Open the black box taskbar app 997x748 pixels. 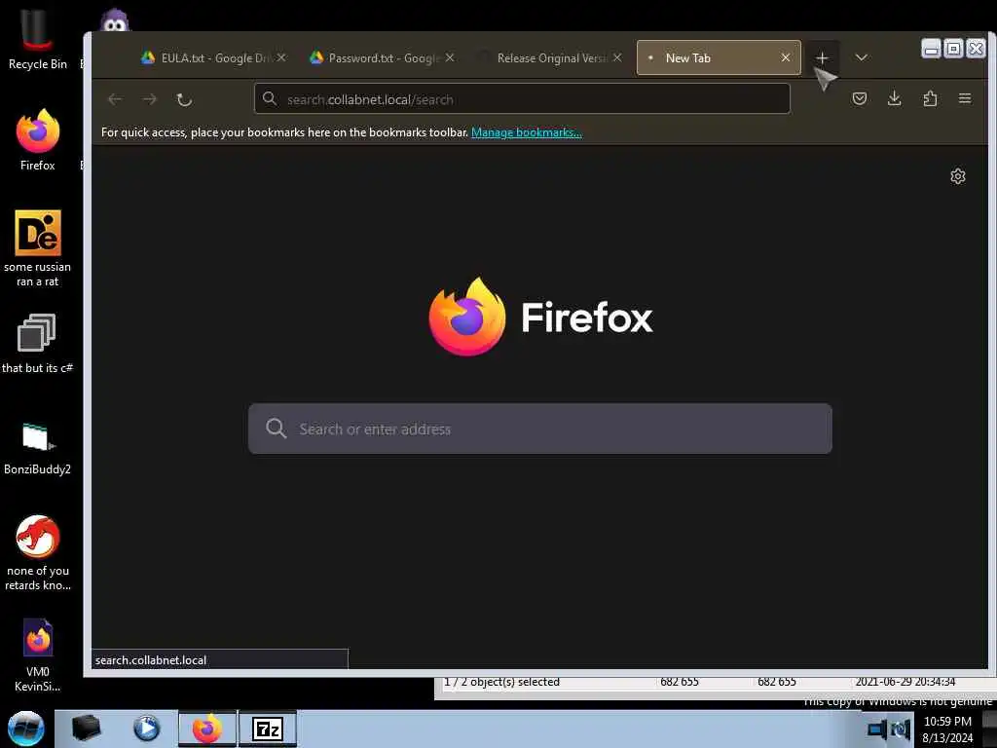point(87,729)
